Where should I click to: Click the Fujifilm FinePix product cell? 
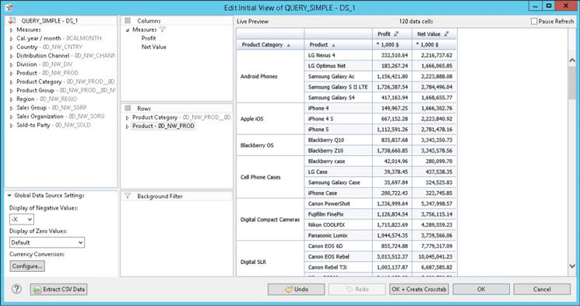338,214
